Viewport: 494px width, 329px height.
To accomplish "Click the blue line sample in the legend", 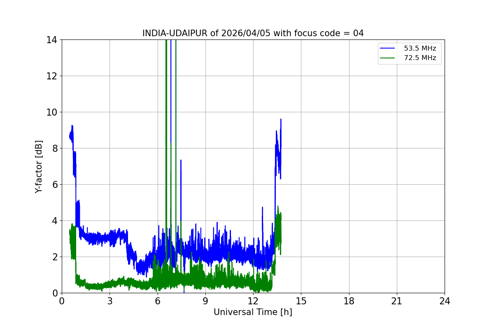I will coord(388,49).
